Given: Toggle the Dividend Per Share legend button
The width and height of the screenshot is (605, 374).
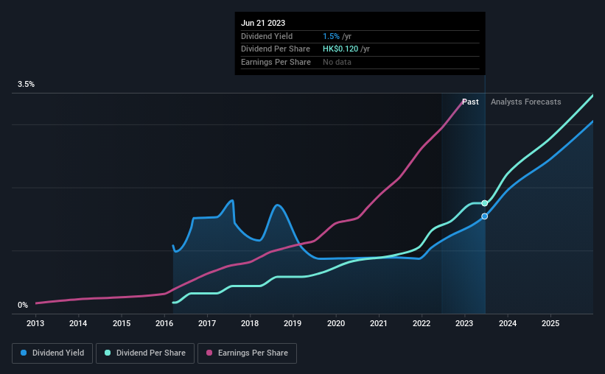Looking at the screenshot, I should [x=145, y=353].
